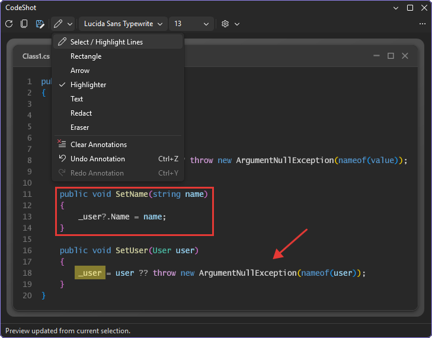Open the three-dot overflow menu

click(423, 24)
